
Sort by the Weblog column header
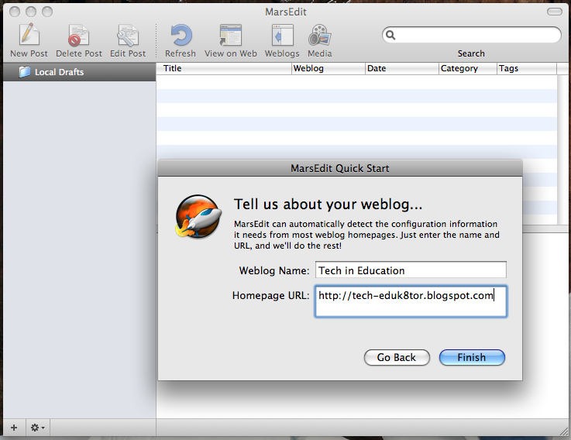tap(328, 68)
